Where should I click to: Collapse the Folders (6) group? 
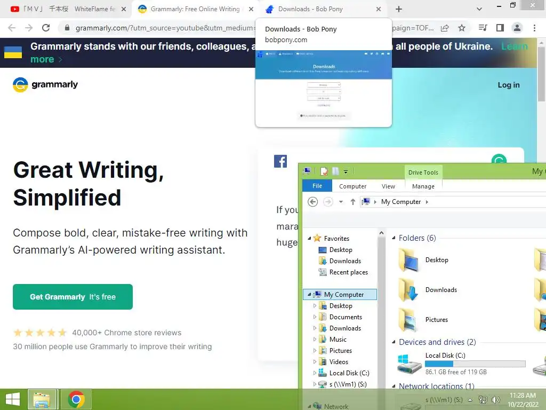tap(394, 238)
